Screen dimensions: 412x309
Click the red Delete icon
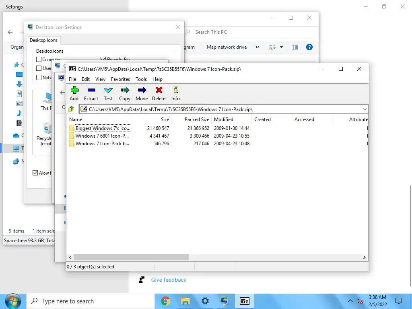pos(159,90)
